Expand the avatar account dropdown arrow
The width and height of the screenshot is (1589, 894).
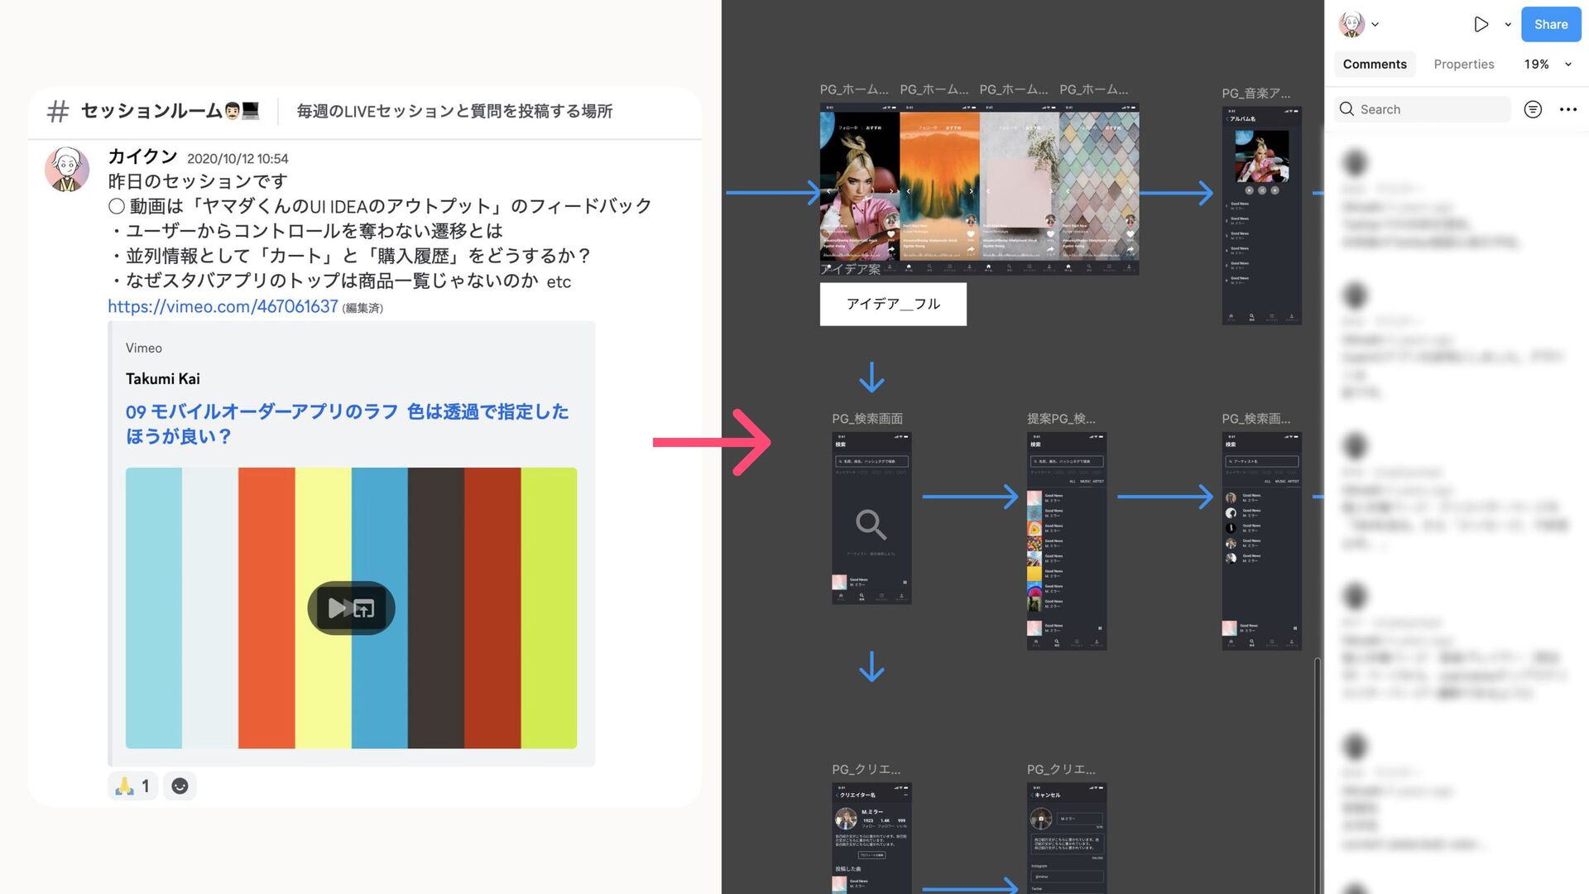coord(1375,25)
